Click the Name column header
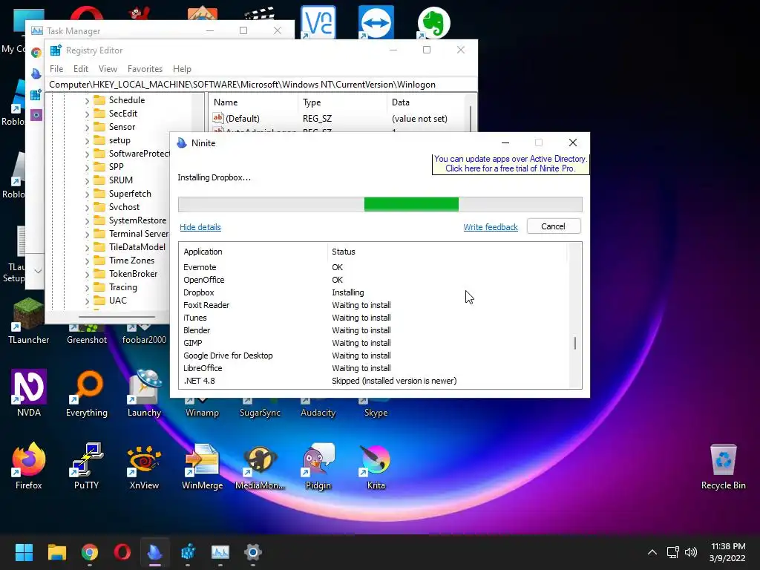 pos(253,102)
